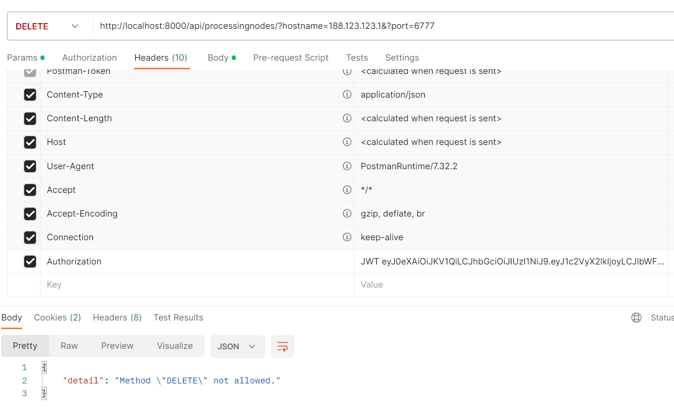Click the info icon beside Accept-Encoding header
This screenshot has height=414, width=674.
point(347,214)
